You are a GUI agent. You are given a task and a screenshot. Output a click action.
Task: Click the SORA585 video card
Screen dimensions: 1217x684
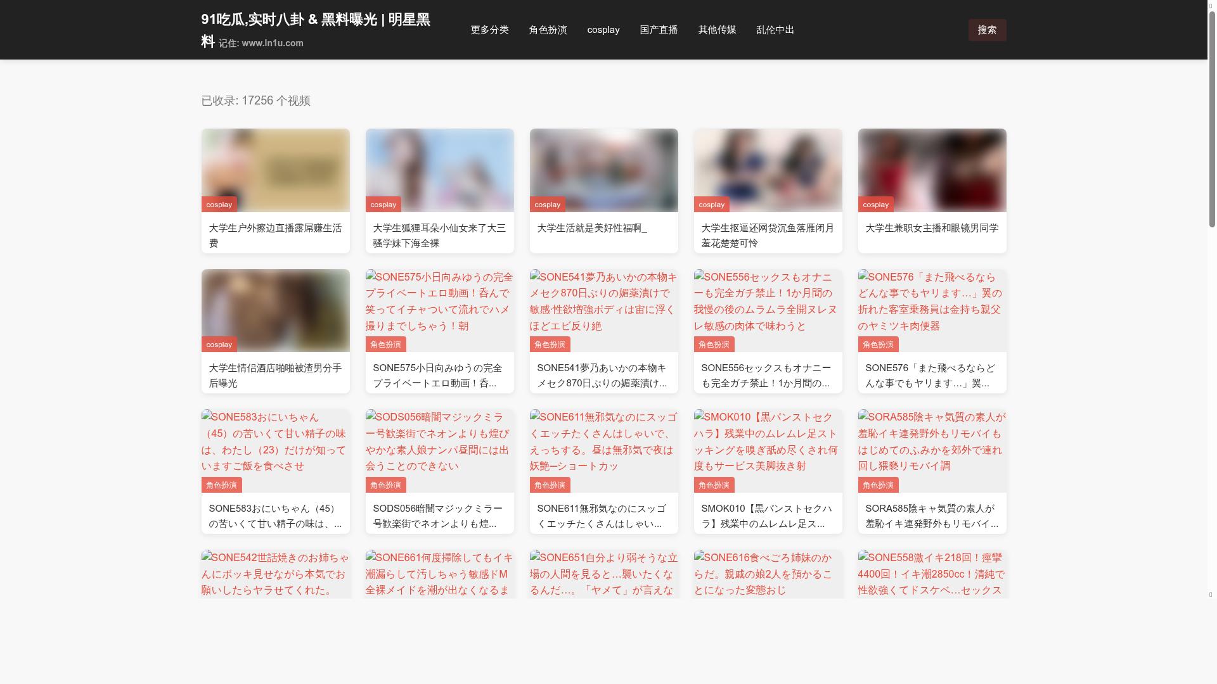pos(932,516)
